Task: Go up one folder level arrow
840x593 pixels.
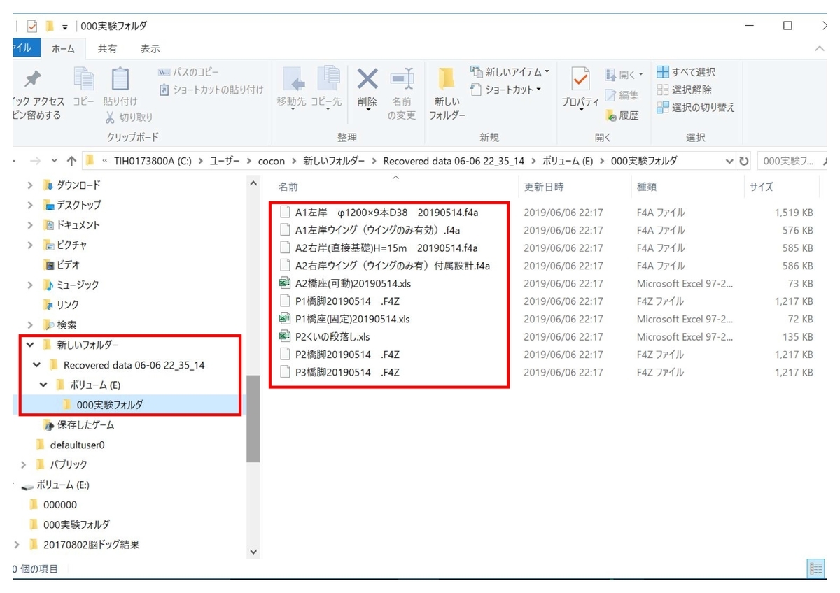Action: click(x=71, y=161)
